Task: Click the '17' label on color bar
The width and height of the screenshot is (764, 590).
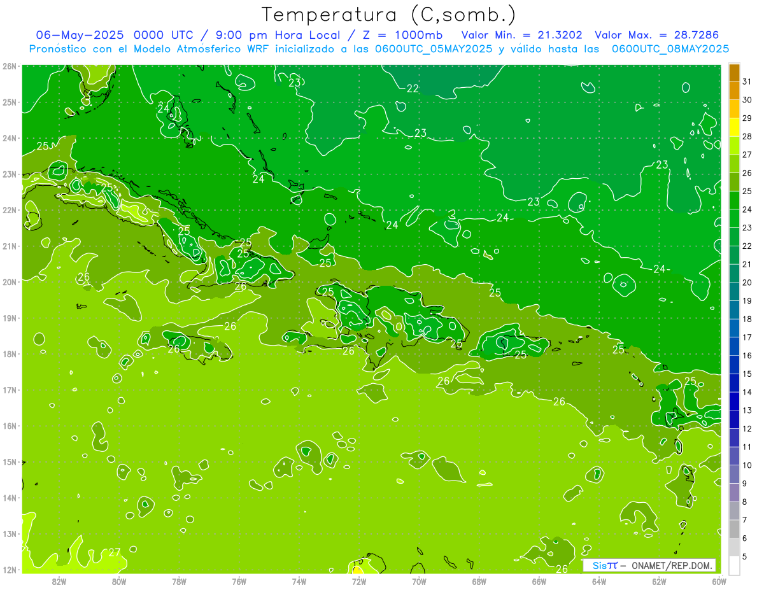Action: tap(747, 337)
